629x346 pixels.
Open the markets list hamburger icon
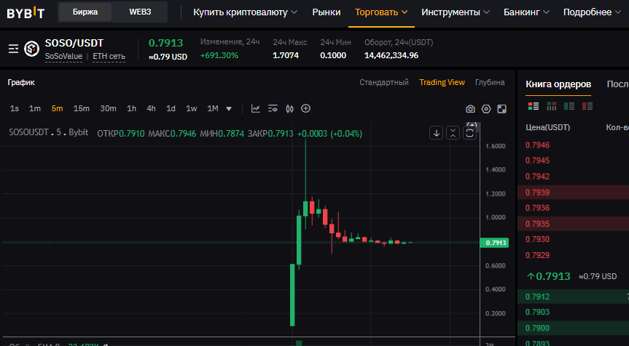(13, 49)
